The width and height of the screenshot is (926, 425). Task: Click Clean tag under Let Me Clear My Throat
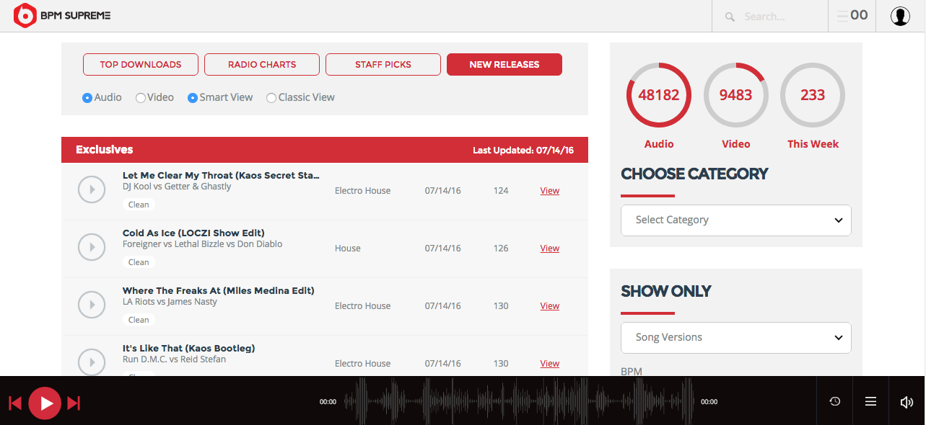pos(139,205)
